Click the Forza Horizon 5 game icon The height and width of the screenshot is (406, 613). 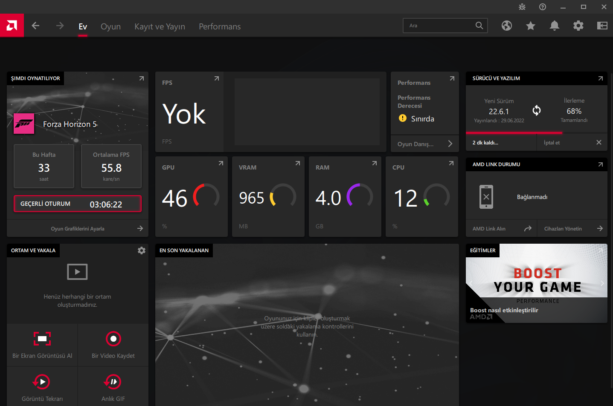click(24, 124)
